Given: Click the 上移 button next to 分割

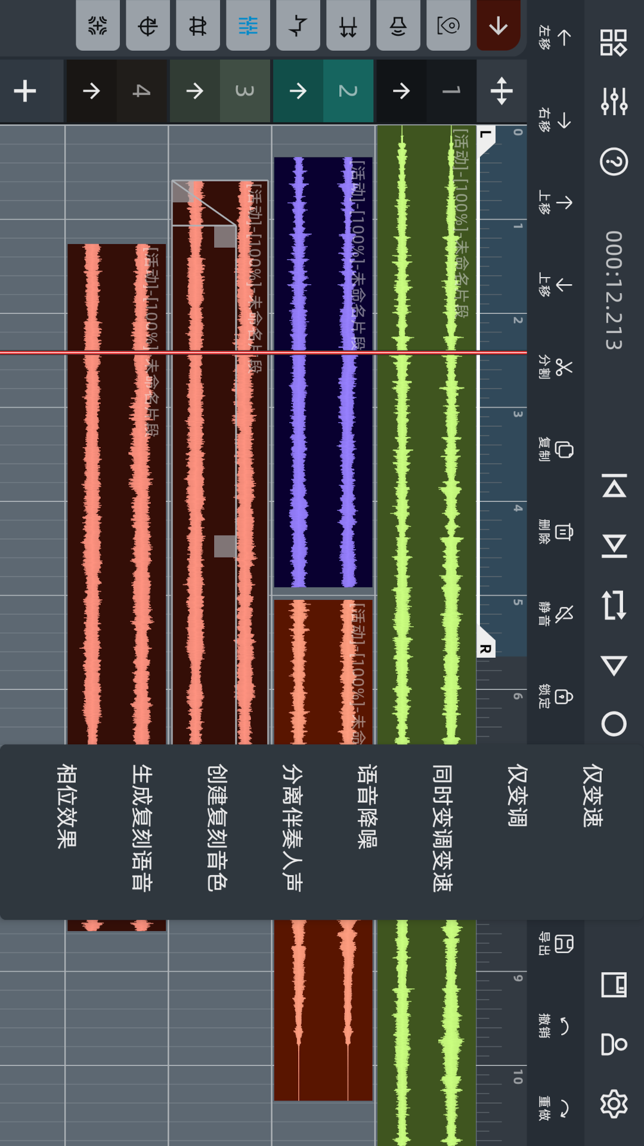Looking at the screenshot, I should (x=555, y=285).
